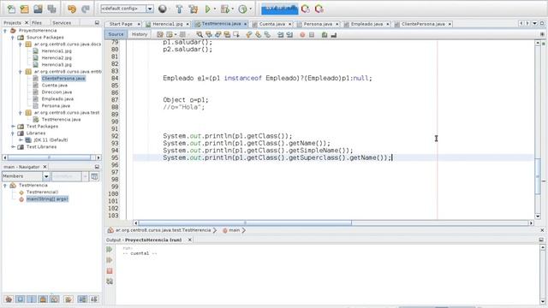
Task: Click the editor horizontal scrollbar thumb
Action: [245, 222]
